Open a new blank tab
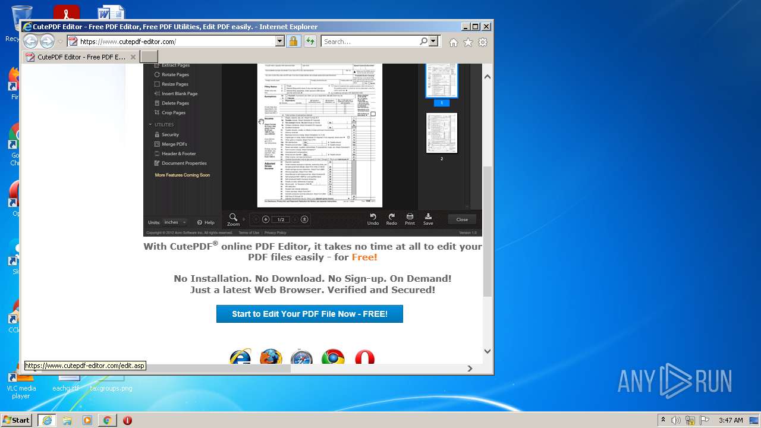Screen dimensions: 761x428 click(x=149, y=57)
